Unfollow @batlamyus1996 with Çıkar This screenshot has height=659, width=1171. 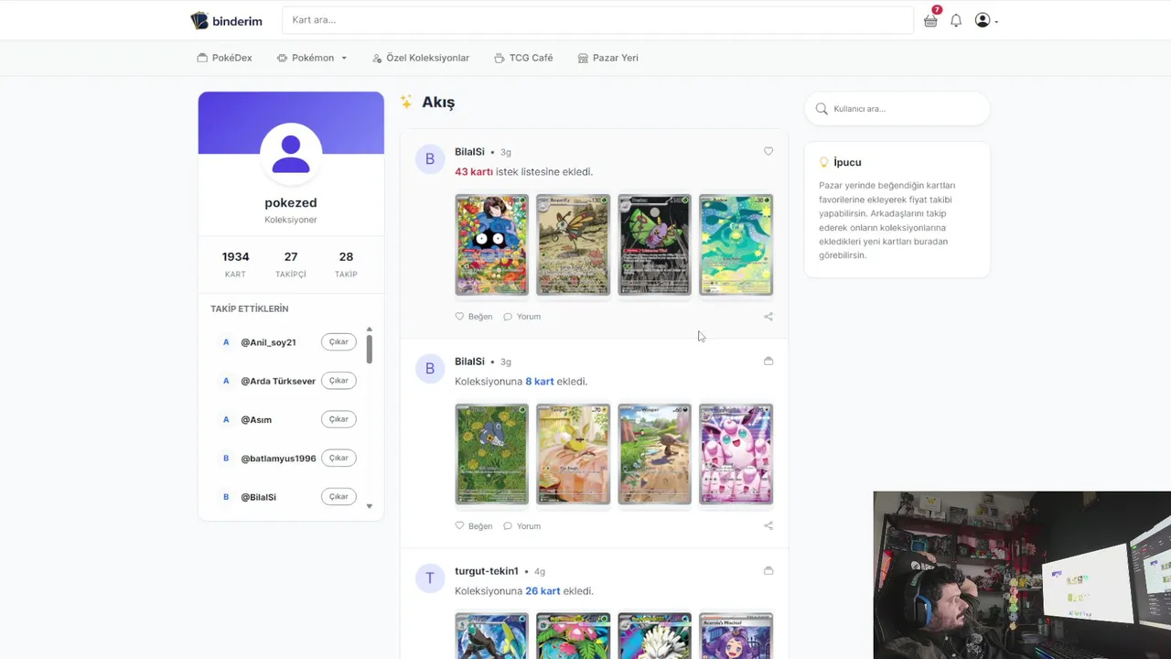click(338, 458)
